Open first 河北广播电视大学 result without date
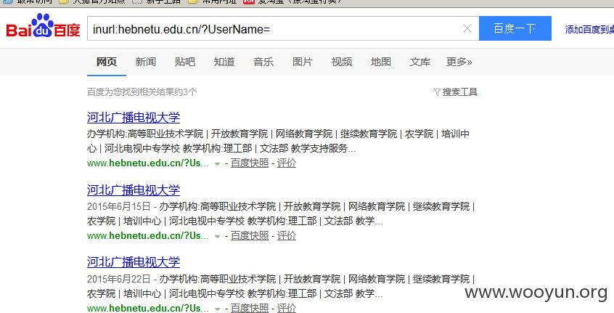Viewport: 614px width, 313px height. (134, 118)
